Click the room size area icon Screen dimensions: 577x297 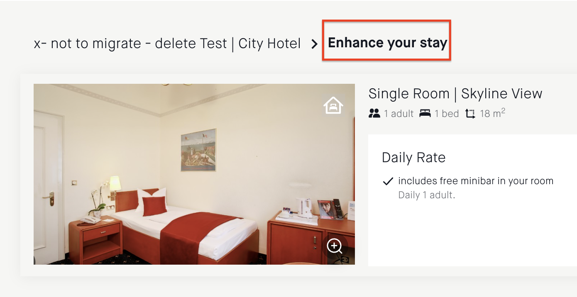click(470, 114)
